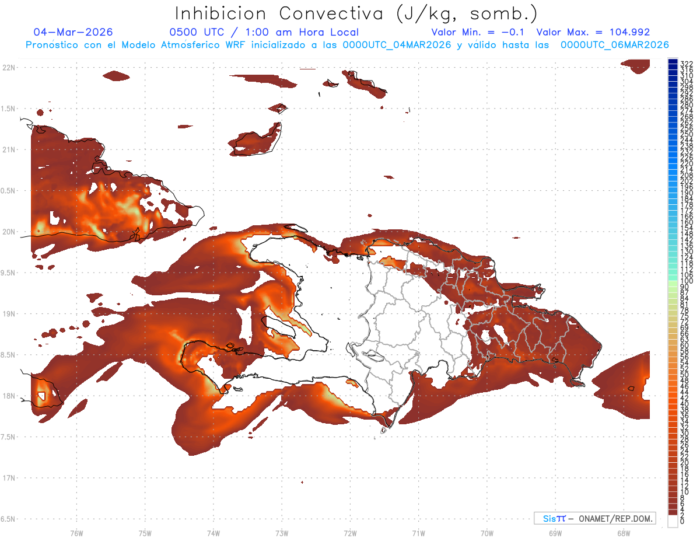The width and height of the screenshot is (700, 541).
Task: Click the '17N' latitude label
Action: pos(8,478)
